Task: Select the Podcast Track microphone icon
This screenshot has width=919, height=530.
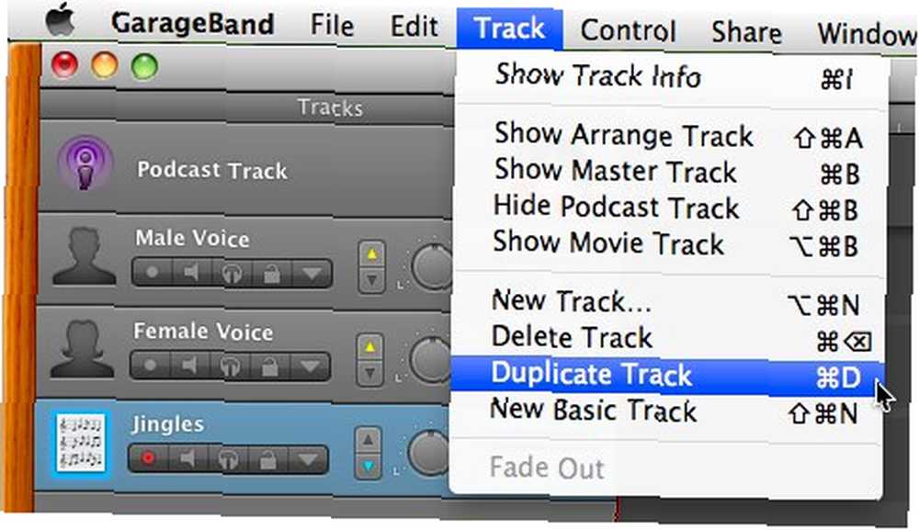Action: point(85,164)
